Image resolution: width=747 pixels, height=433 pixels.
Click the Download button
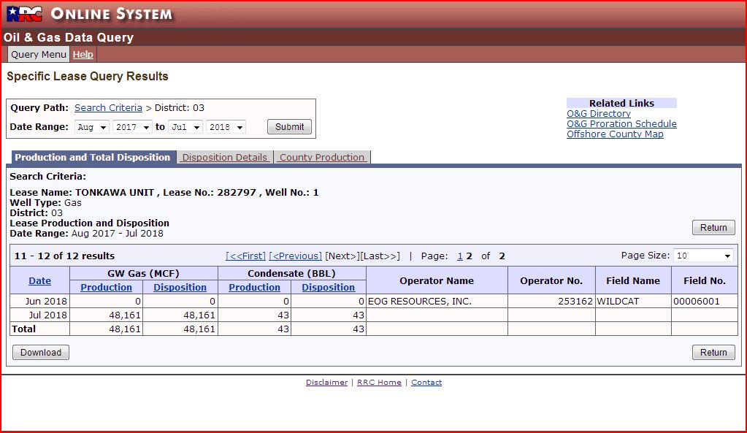coord(41,353)
